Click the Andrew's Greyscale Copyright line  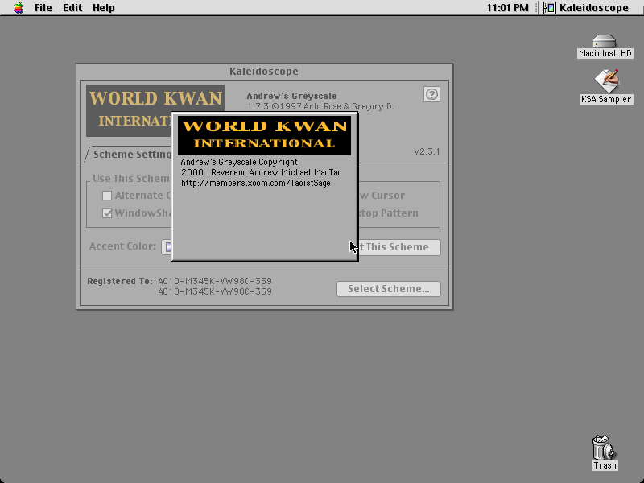click(x=239, y=162)
